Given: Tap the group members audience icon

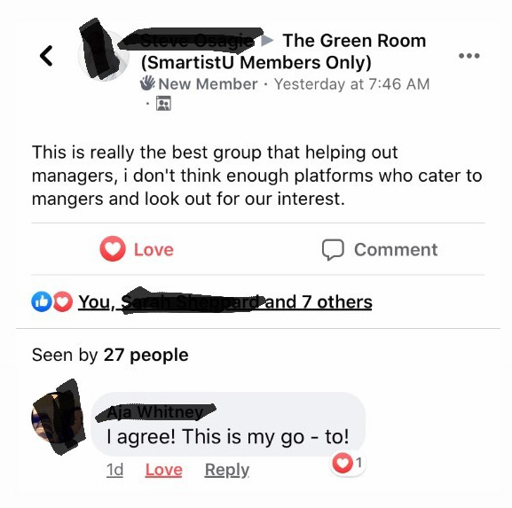Looking at the screenshot, I should 163,104.
